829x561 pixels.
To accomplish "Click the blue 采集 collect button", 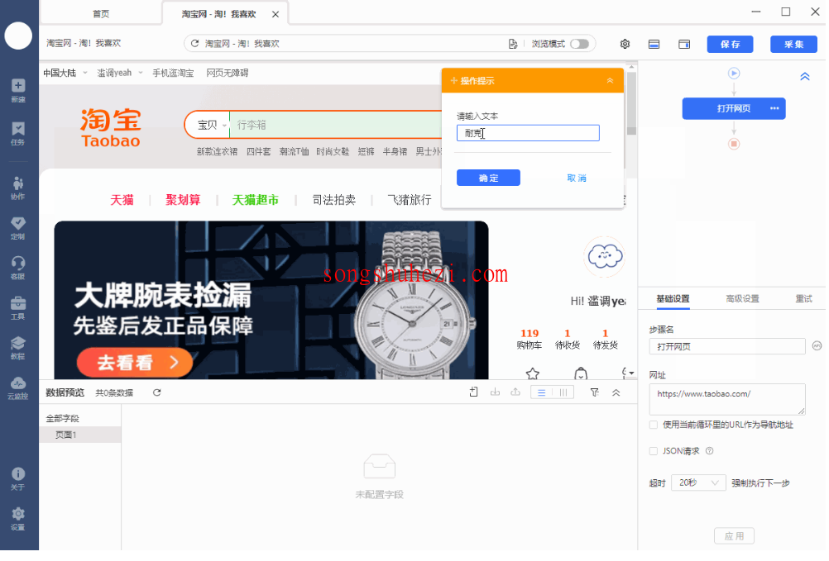I will [793, 44].
